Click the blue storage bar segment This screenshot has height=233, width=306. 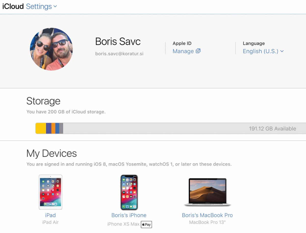(x=57, y=128)
